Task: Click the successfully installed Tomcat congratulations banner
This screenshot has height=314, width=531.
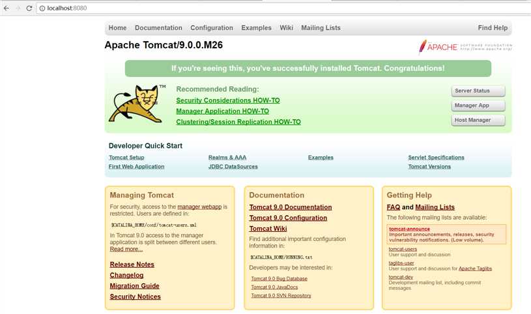Action: [308, 68]
